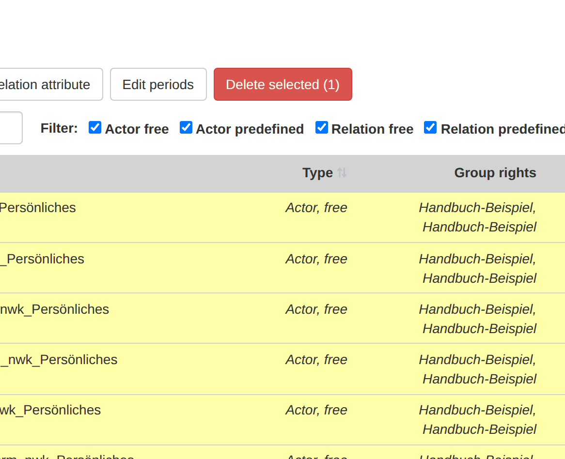Click 'Actor, free' type in the '_Persönliches' row
The width and height of the screenshot is (565, 459).
[316, 259]
